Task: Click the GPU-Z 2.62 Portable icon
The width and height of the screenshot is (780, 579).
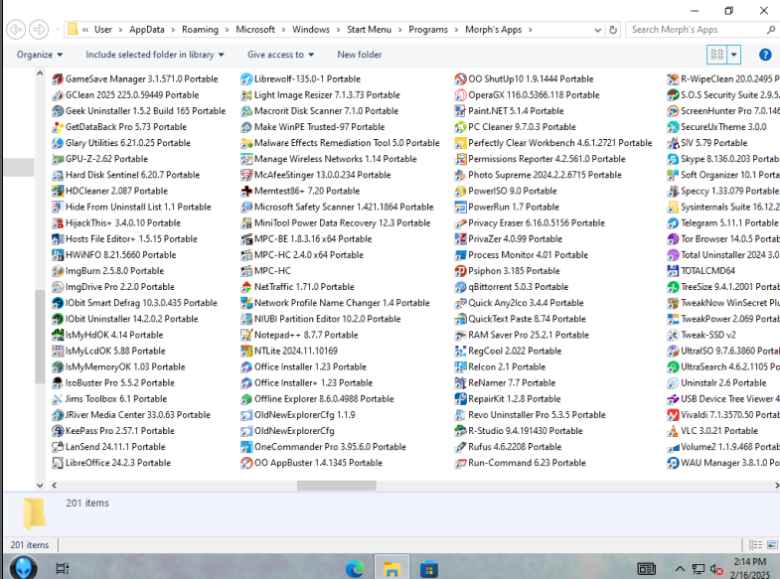Action: pos(58,159)
